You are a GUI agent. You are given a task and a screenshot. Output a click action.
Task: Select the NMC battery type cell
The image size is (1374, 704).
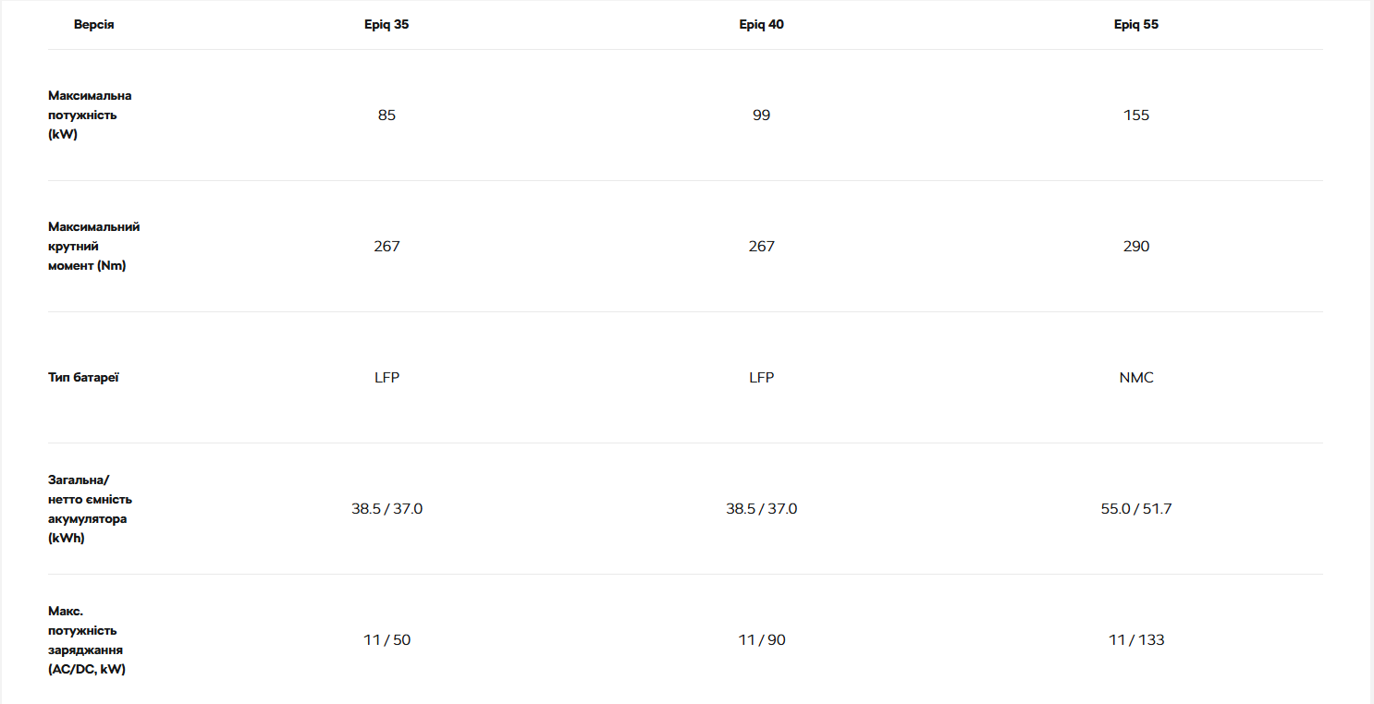[x=1135, y=378]
